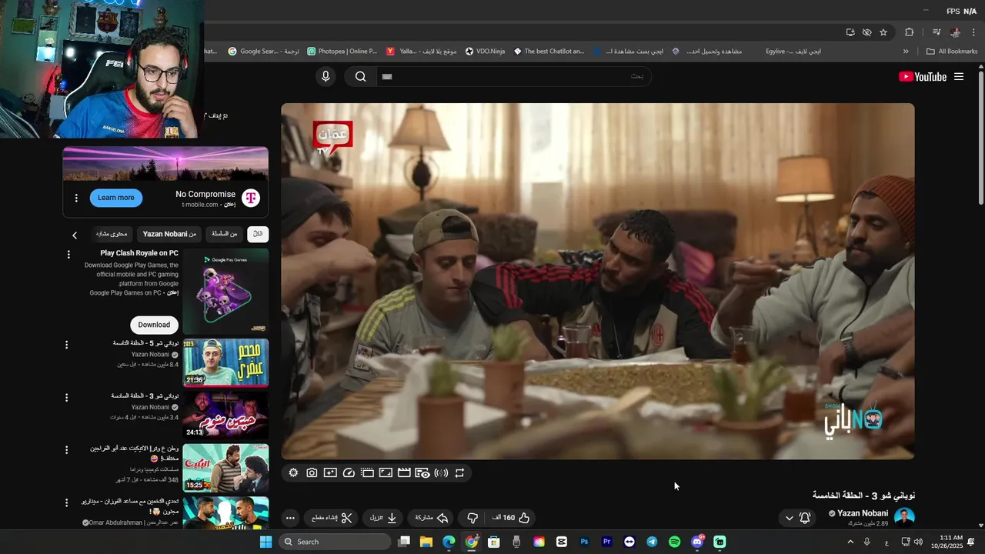Click the cinema clapperboard icon
The image size is (985, 554).
[x=404, y=473]
